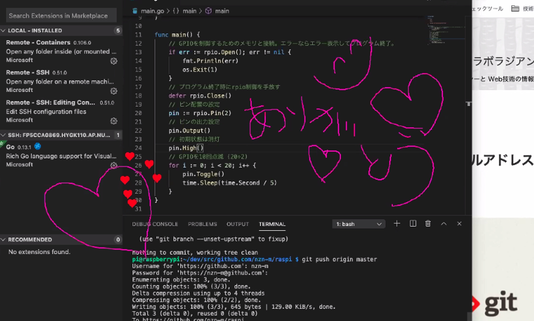The width and height of the screenshot is (534, 321).
Task: Open Remote - SSH: Editing Con... entry
Action: [x=61, y=111]
